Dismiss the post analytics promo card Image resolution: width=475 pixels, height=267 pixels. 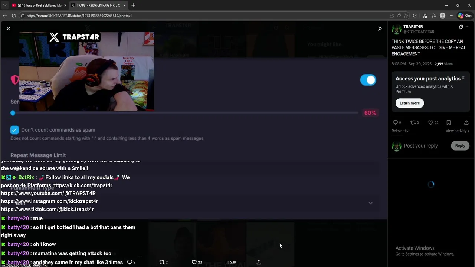point(463,78)
